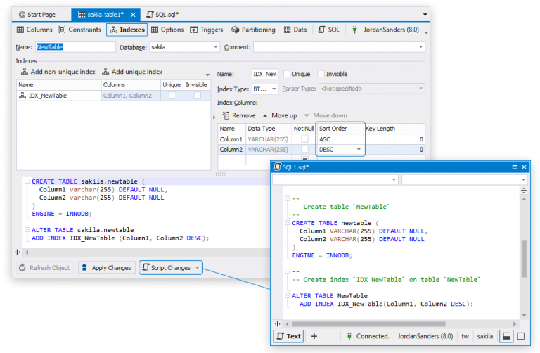Click Add non-unique index

pyautogui.click(x=58, y=72)
